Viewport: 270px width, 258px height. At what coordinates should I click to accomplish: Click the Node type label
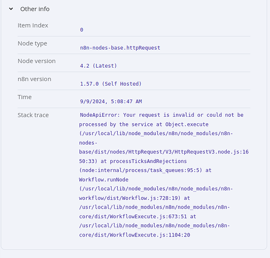tap(32, 43)
